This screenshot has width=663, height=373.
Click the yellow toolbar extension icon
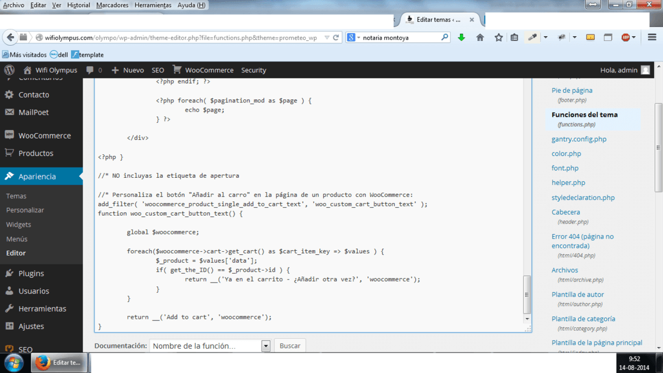tap(590, 37)
